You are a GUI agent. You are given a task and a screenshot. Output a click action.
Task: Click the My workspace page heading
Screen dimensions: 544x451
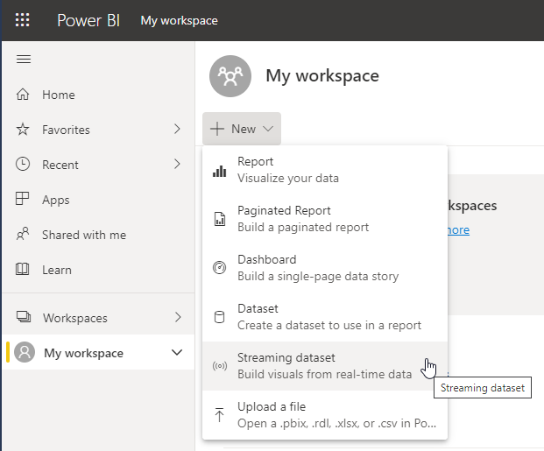pyautogui.click(x=322, y=75)
